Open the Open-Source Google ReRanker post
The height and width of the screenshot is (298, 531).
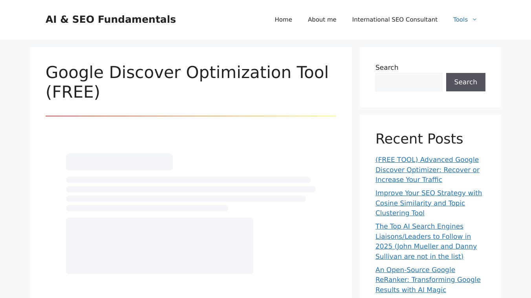click(x=428, y=280)
